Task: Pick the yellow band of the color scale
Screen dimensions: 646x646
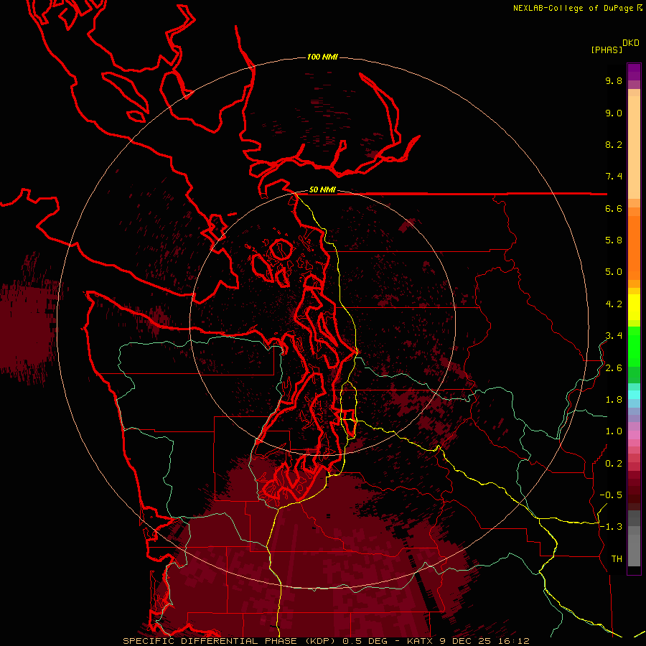Action: point(634,307)
